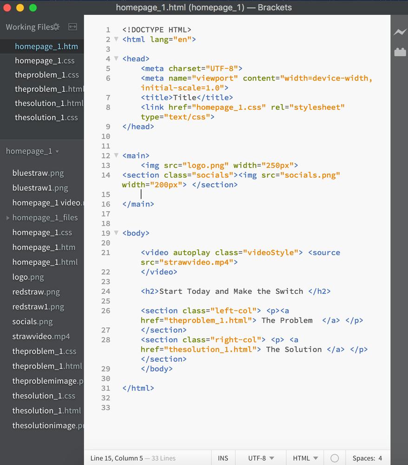Screen dimensions: 408x465
Task: Open the HTML language mode dropdown
Action: pyautogui.click(x=305, y=458)
